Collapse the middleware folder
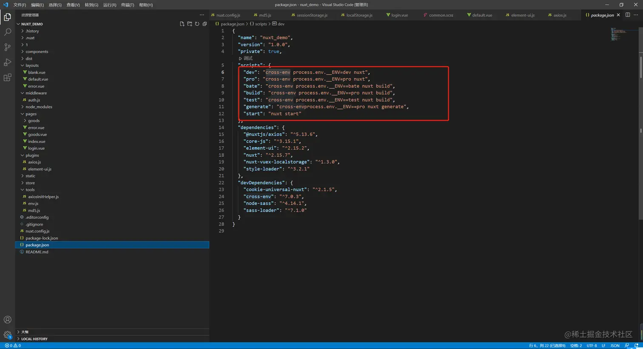The height and width of the screenshot is (349, 643). point(112,93)
